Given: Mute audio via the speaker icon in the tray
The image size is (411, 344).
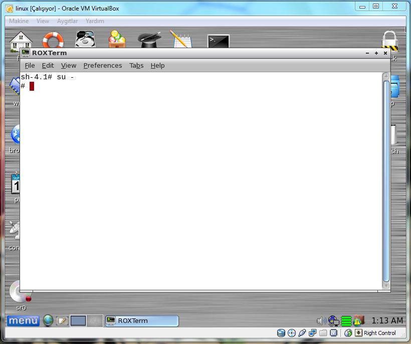Looking at the screenshot, I should point(321,320).
